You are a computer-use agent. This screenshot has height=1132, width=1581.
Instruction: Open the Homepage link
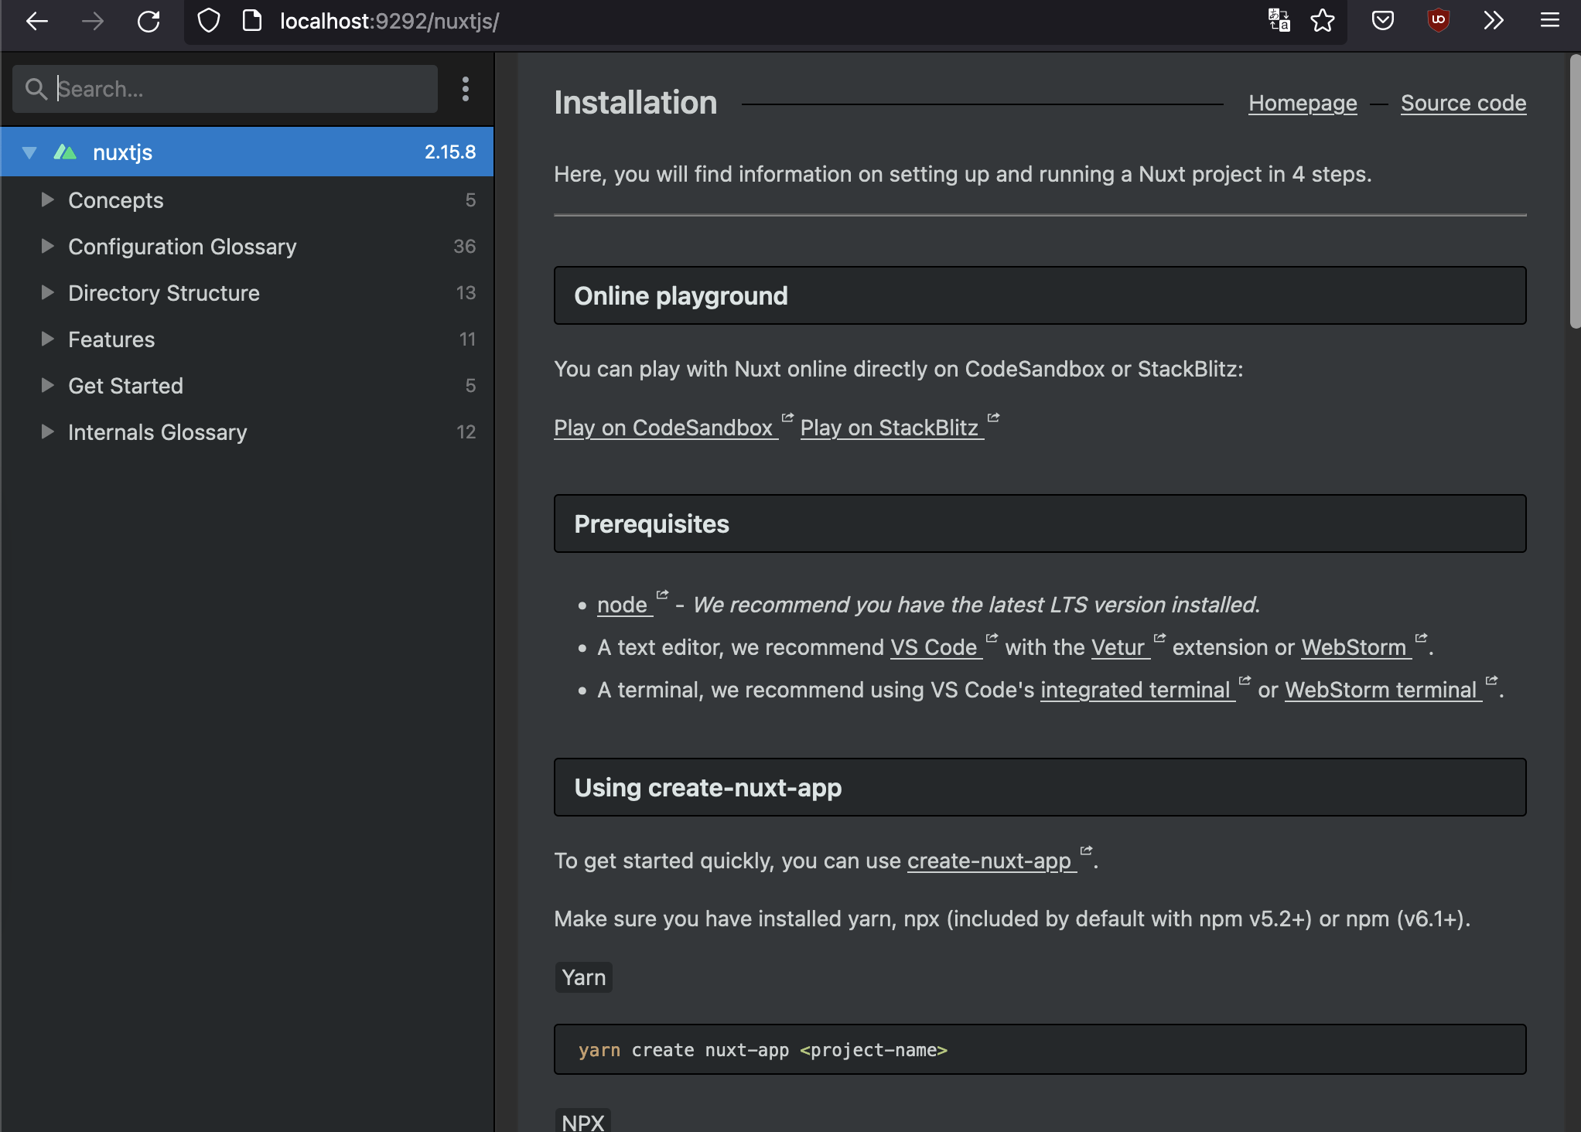click(x=1303, y=103)
